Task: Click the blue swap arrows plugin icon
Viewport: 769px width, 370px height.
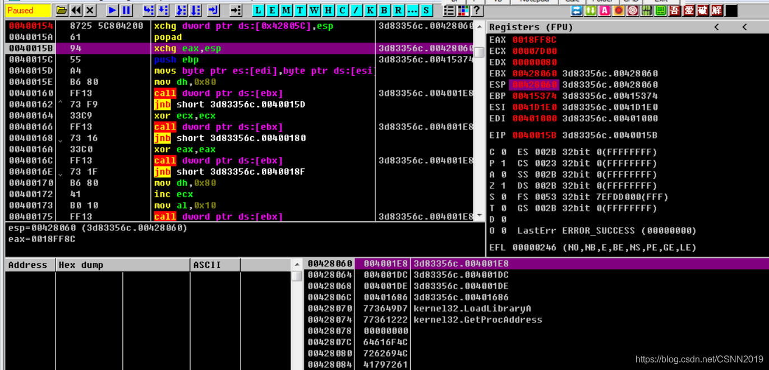Action: point(577,10)
